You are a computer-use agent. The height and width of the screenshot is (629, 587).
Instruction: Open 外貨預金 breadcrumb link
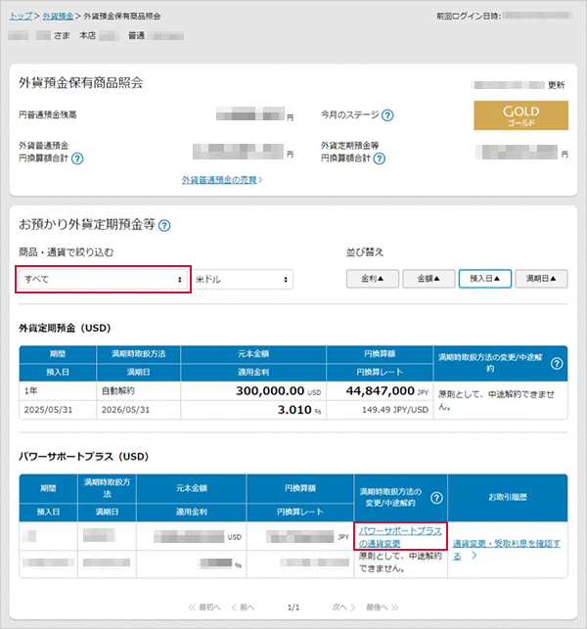(x=58, y=17)
